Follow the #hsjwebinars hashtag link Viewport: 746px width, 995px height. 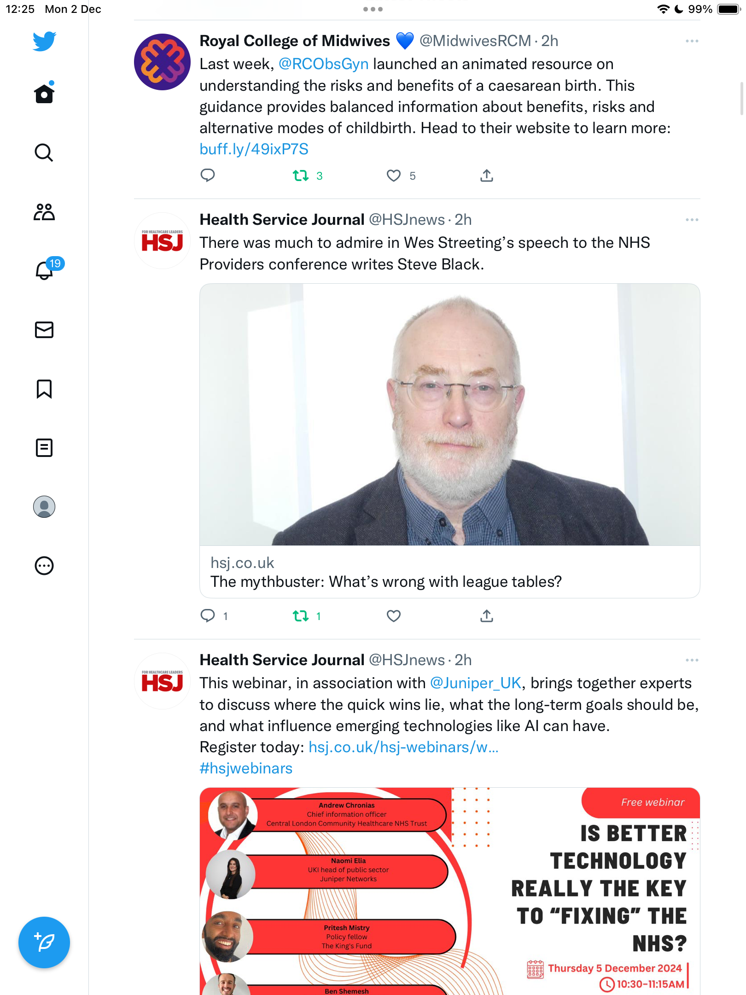pyautogui.click(x=246, y=768)
